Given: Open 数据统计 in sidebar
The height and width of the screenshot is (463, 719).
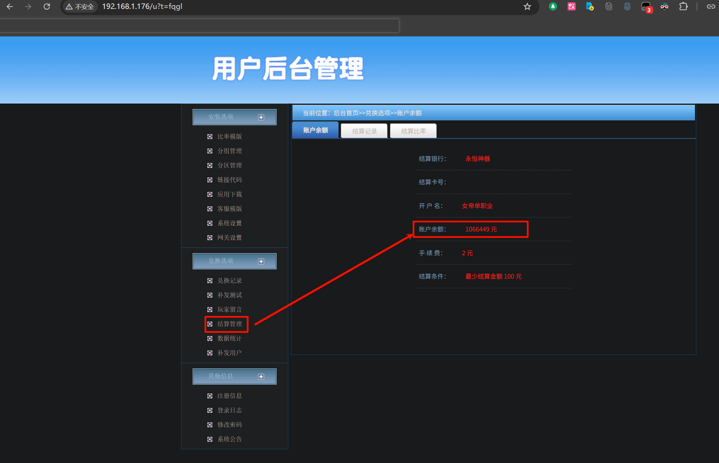Looking at the screenshot, I should pos(229,338).
